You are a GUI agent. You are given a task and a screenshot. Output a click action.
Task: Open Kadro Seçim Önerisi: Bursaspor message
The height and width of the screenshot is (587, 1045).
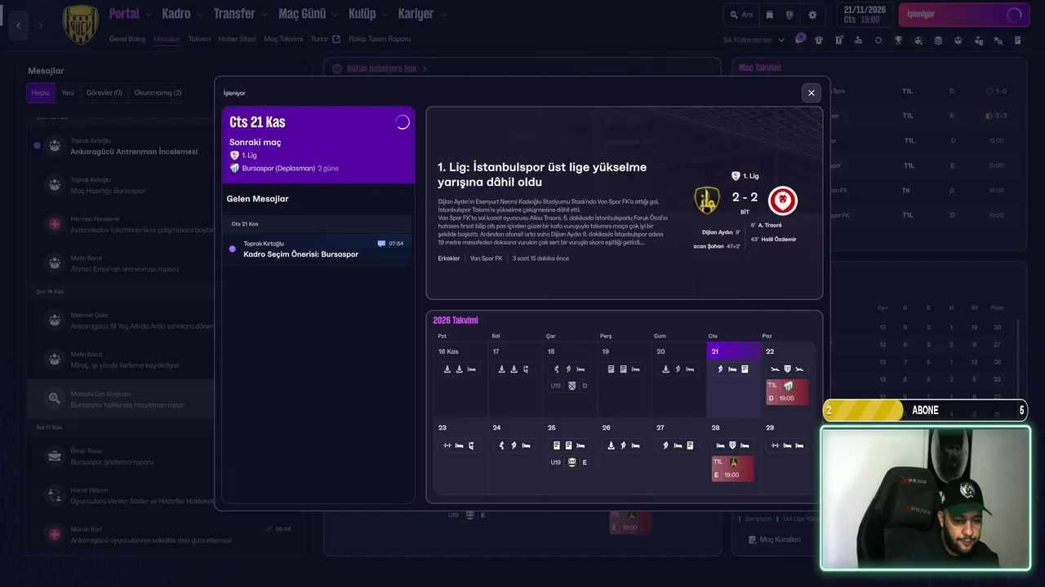[x=318, y=249]
